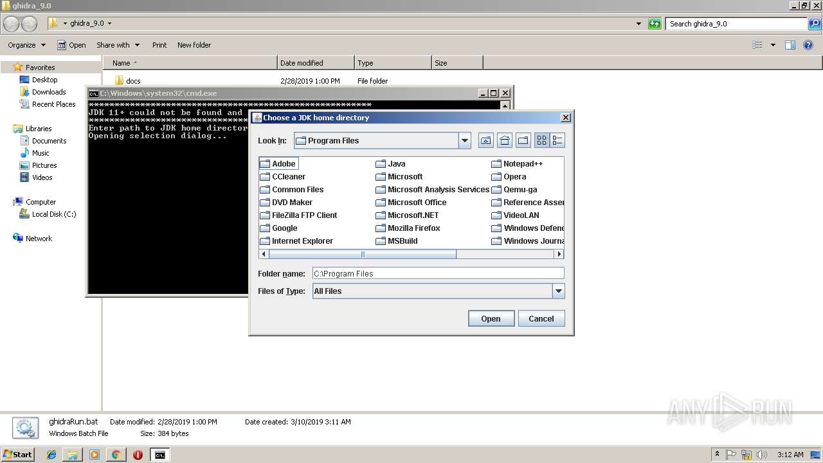Open Recent Places in navigation pane
The height and width of the screenshot is (463, 823).
click(48, 104)
